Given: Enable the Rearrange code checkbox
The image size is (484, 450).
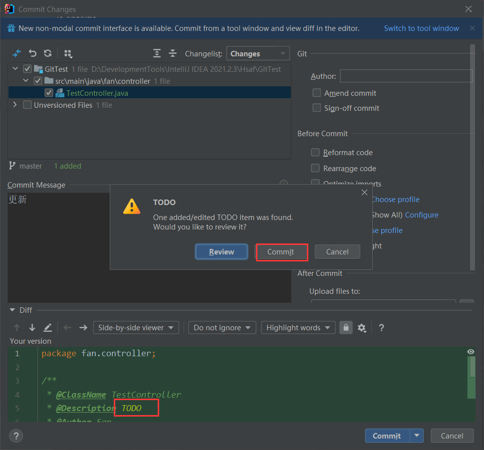Looking at the screenshot, I should pos(315,168).
